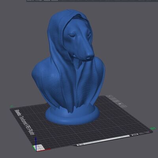This screenshot has width=158, height=158.
Task: Click the Bambu Textured PEI Plate label
Action: tap(24, 122)
